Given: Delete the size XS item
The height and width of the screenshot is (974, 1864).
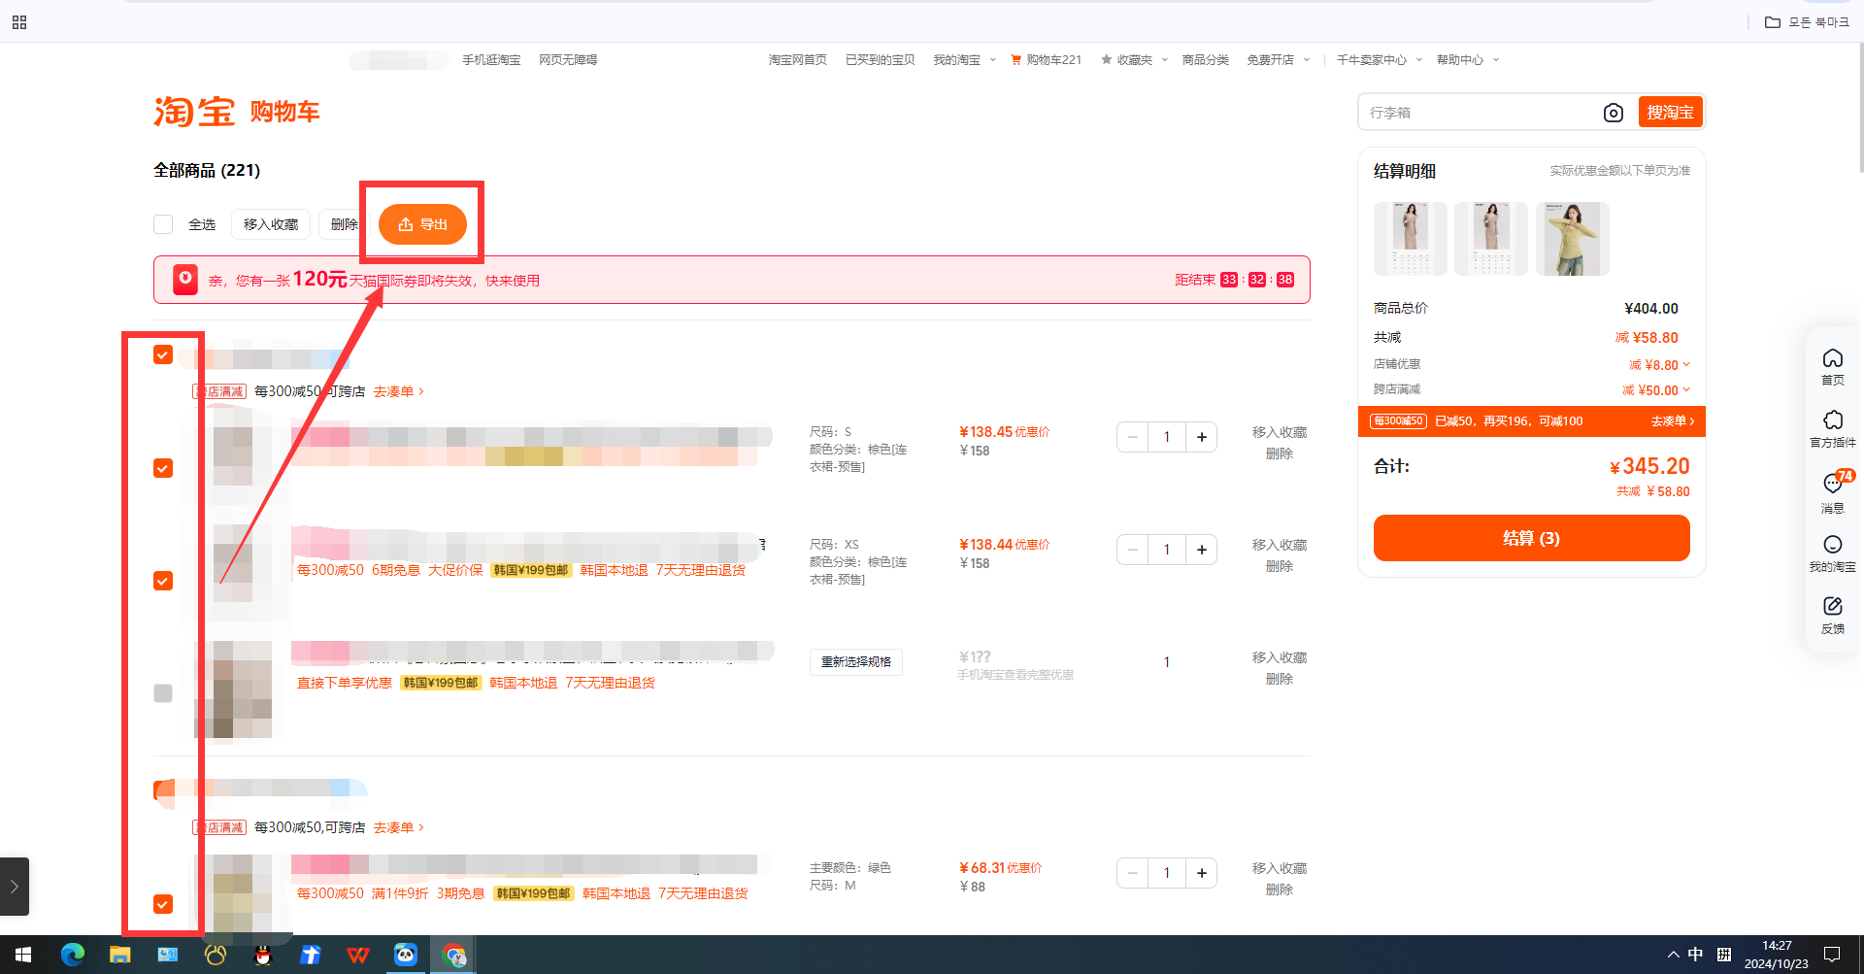Looking at the screenshot, I should [x=1279, y=566].
